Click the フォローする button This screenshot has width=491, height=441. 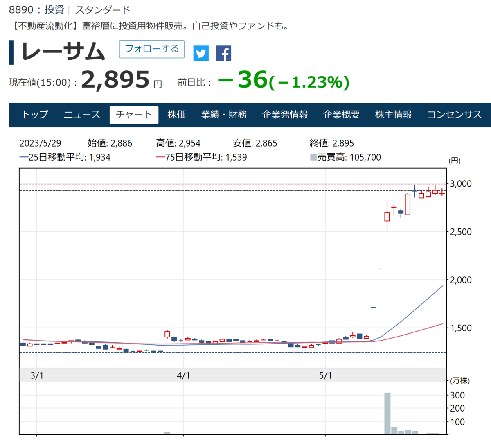(x=152, y=49)
